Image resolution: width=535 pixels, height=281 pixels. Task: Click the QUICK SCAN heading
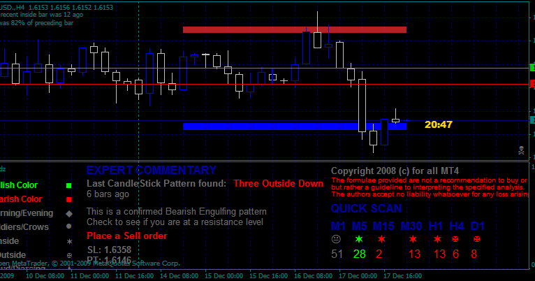coord(366,208)
